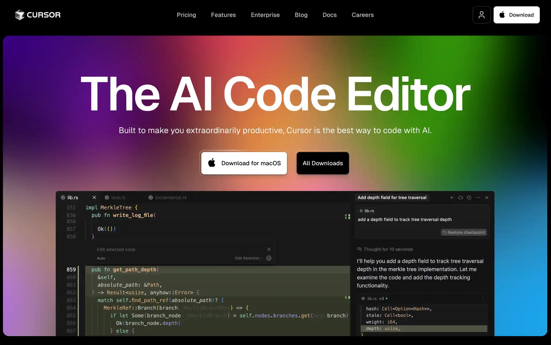Open the Docs menu link
The image size is (551, 345).
click(x=329, y=15)
